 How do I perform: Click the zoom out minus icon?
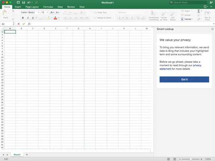180,159
